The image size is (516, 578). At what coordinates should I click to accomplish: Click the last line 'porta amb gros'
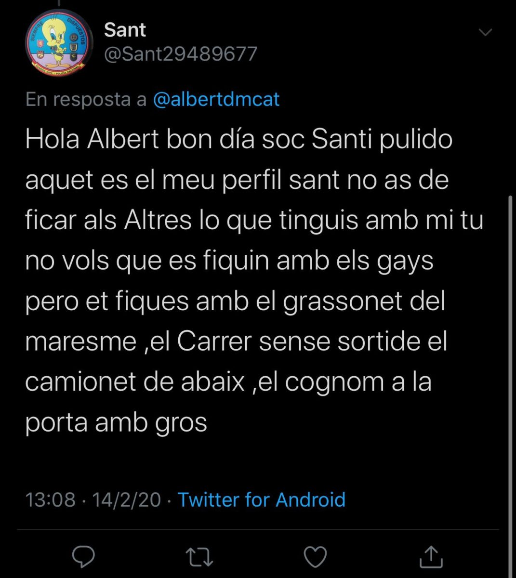[116, 422]
